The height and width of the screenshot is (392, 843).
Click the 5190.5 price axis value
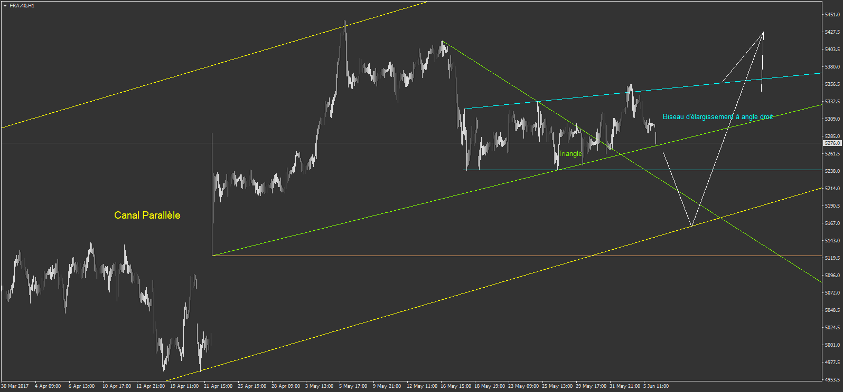click(832, 206)
